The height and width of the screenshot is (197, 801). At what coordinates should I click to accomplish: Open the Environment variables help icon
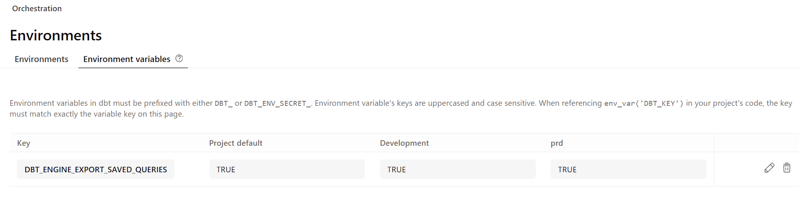pos(179,58)
